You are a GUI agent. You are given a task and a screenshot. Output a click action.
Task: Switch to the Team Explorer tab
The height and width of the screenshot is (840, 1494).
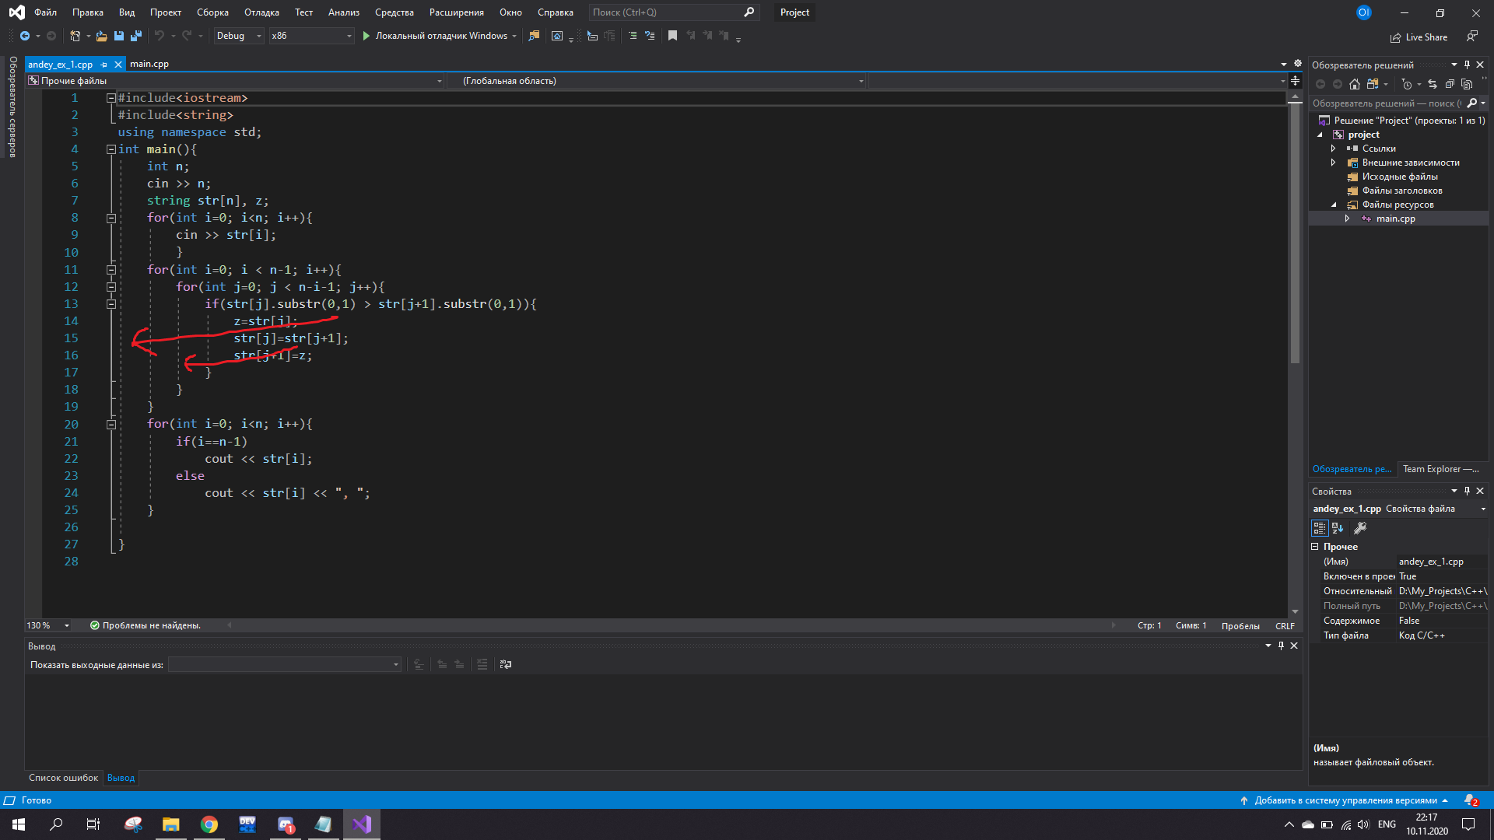pos(1440,469)
